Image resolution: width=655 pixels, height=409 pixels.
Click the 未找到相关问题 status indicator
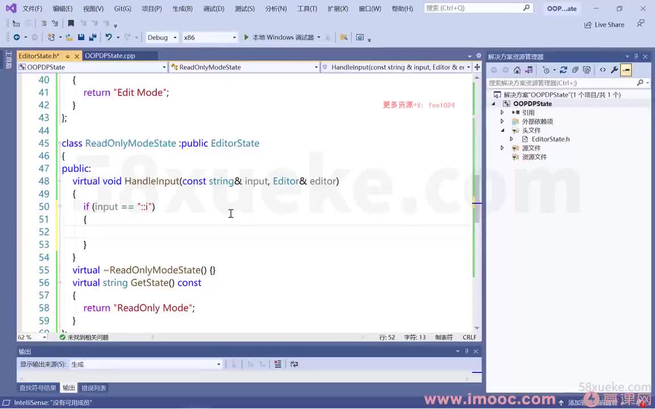click(84, 337)
